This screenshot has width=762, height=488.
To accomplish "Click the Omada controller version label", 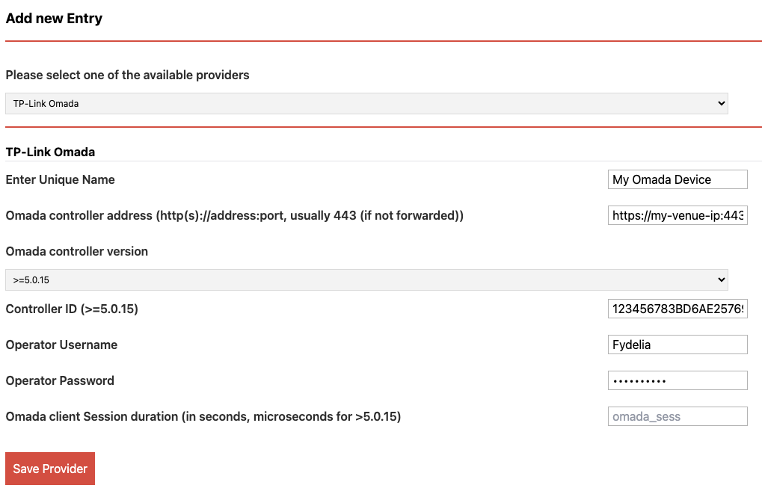I will click(77, 252).
